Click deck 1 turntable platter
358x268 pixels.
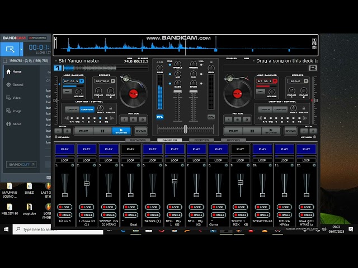click(x=133, y=94)
